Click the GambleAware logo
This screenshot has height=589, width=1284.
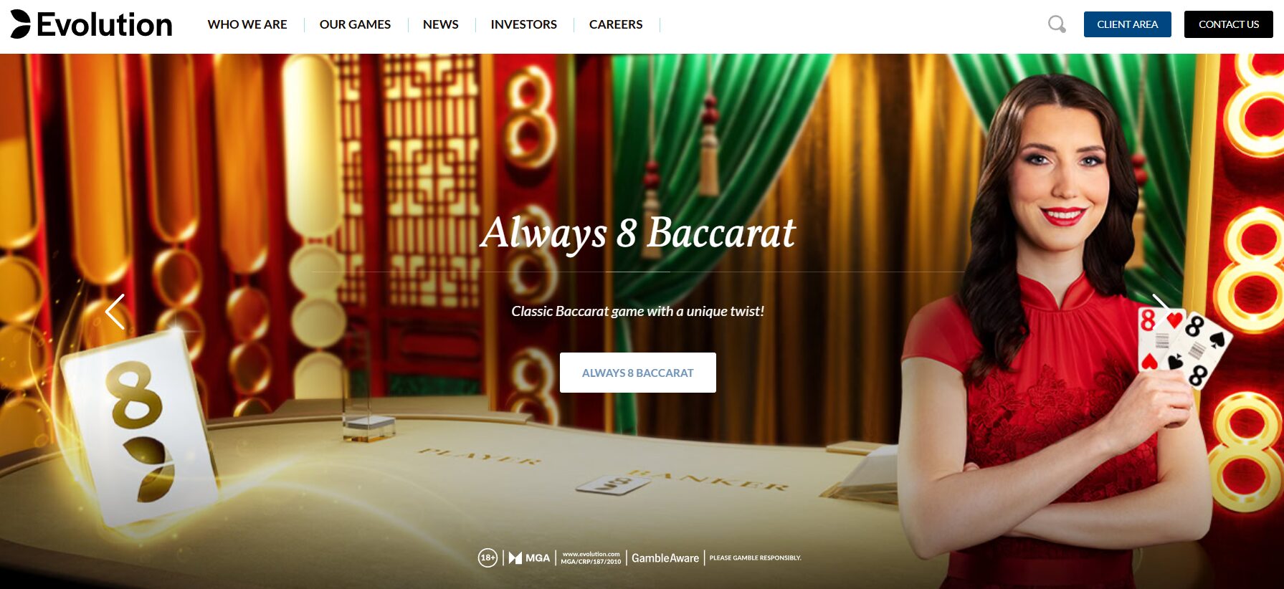(x=665, y=558)
